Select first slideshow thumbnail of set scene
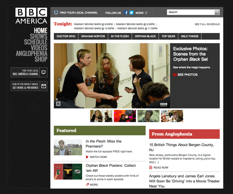The image size is (233, 194). point(101,116)
